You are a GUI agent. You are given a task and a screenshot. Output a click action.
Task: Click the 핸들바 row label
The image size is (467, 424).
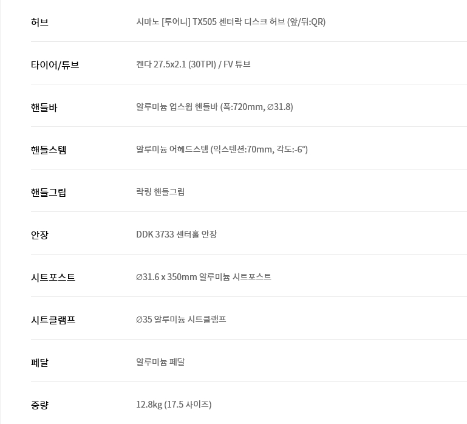pos(44,108)
